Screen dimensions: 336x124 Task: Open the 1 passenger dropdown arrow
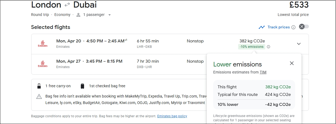click(x=110, y=15)
